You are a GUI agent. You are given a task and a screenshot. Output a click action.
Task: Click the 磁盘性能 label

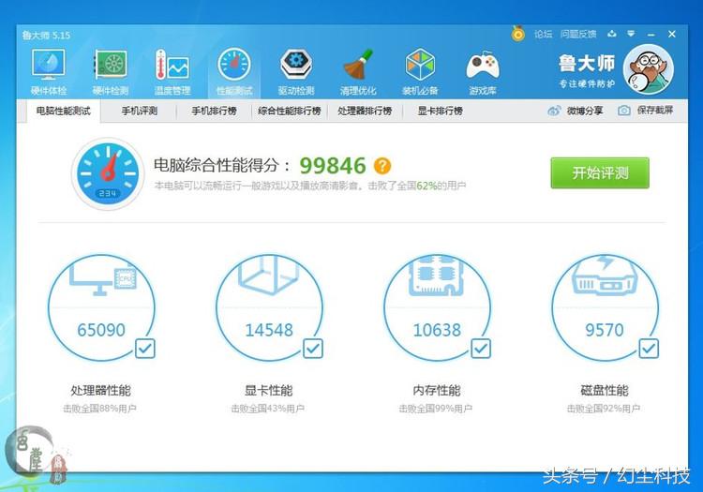click(605, 390)
